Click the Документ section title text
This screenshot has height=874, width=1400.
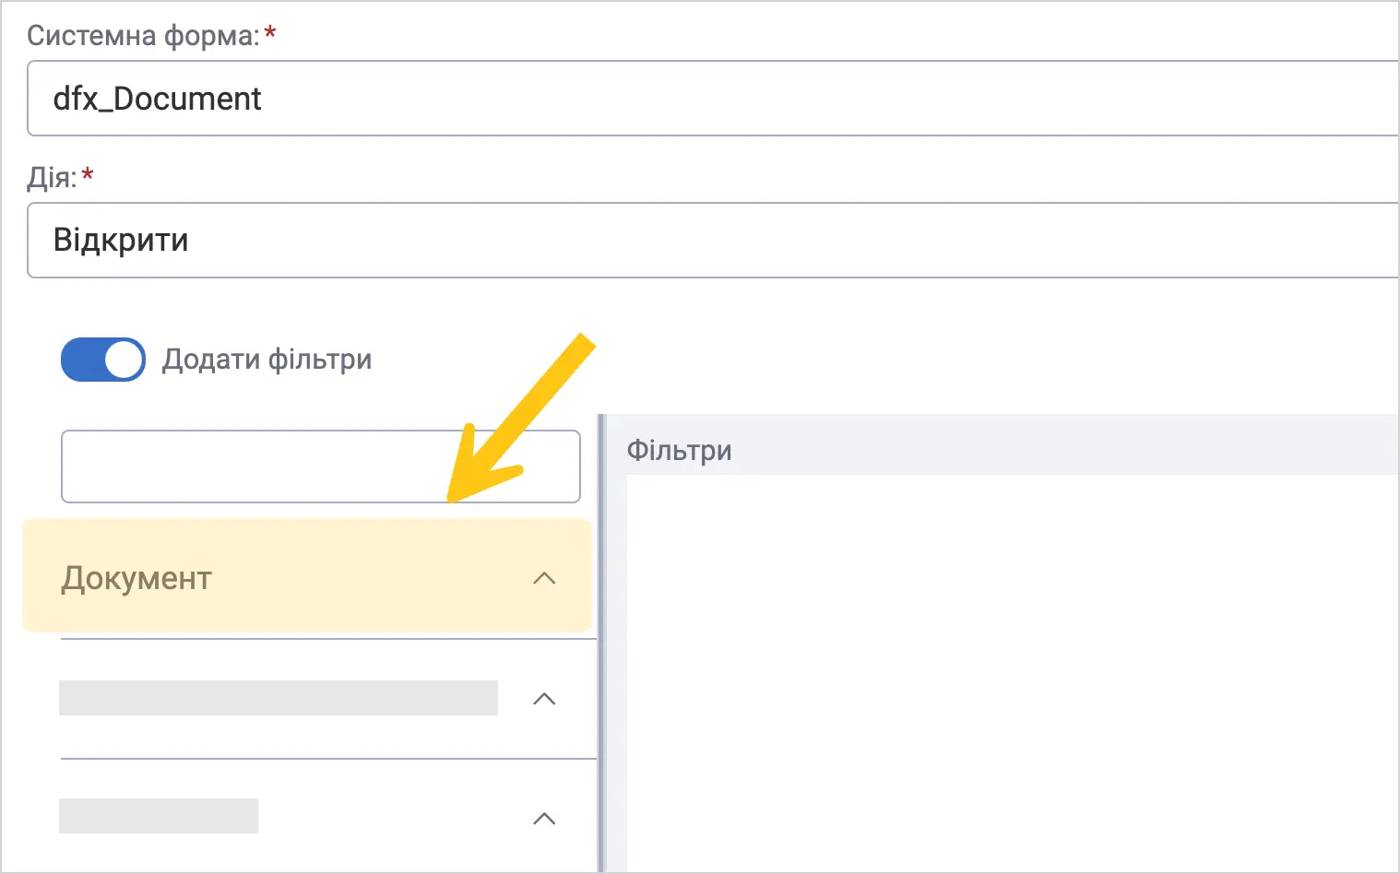136,579
